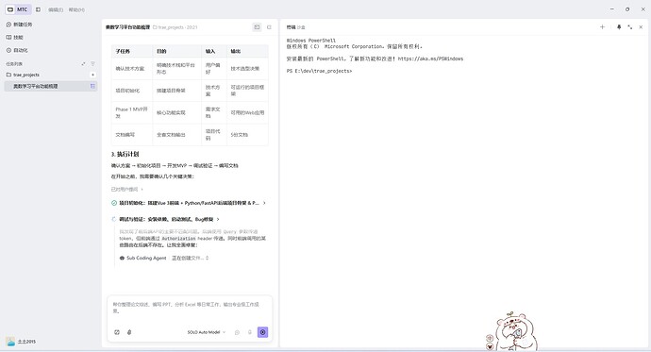Add a new terminal with plus icon
This screenshot has width=651, height=352.
tap(602, 27)
